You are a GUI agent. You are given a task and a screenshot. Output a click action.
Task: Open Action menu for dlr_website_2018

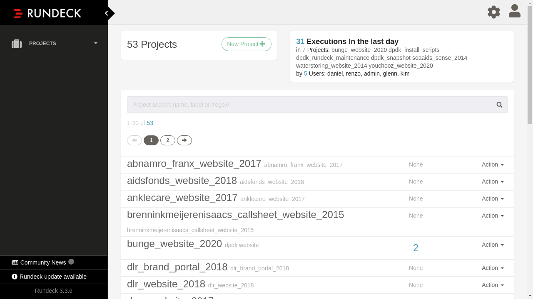[x=493, y=285]
